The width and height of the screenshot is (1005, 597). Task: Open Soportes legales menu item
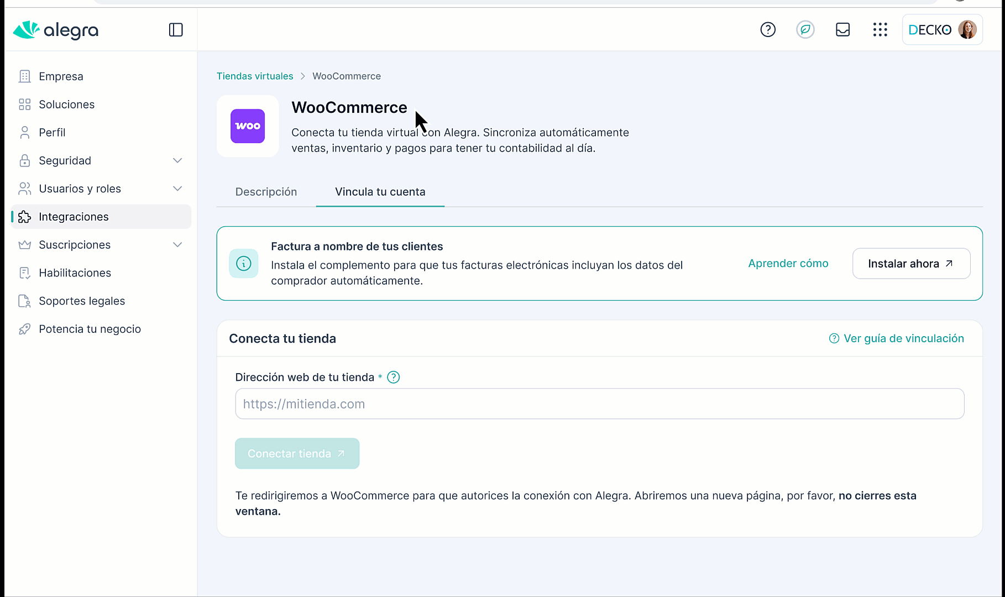pyautogui.click(x=101, y=301)
